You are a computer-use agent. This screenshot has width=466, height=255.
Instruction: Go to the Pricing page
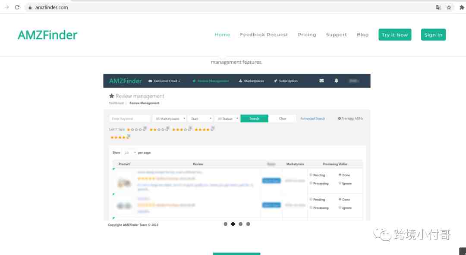click(307, 35)
